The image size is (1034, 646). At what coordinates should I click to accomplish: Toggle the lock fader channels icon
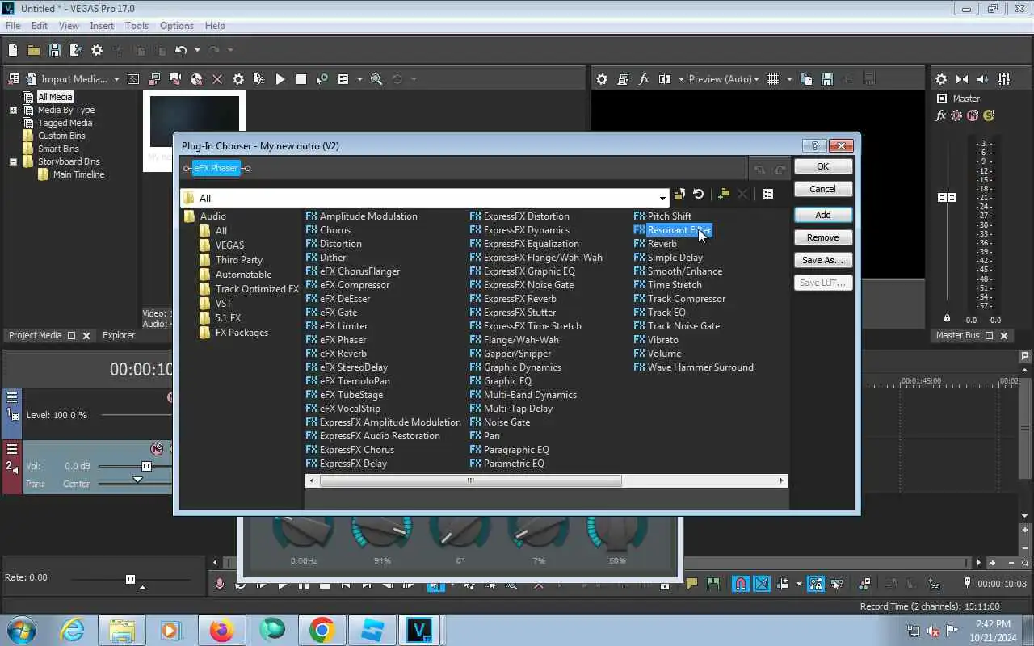948,317
